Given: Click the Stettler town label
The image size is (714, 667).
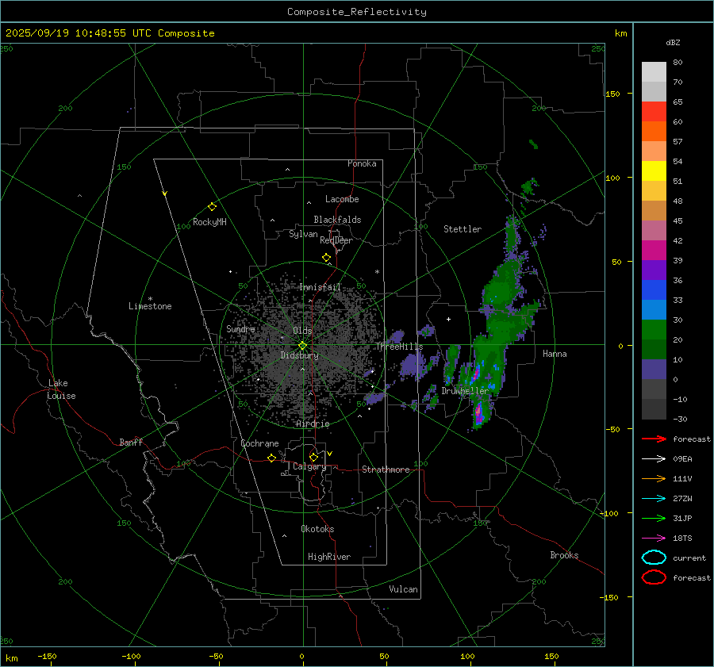Looking at the screenshot, I should (x=462, y=229).
